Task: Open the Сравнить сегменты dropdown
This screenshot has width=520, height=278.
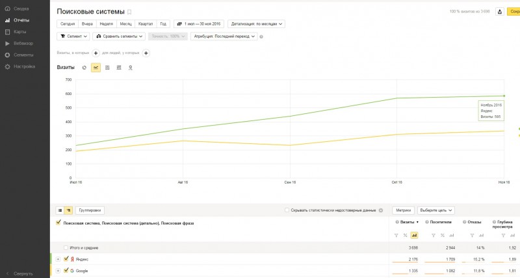Action: point(119,36)
